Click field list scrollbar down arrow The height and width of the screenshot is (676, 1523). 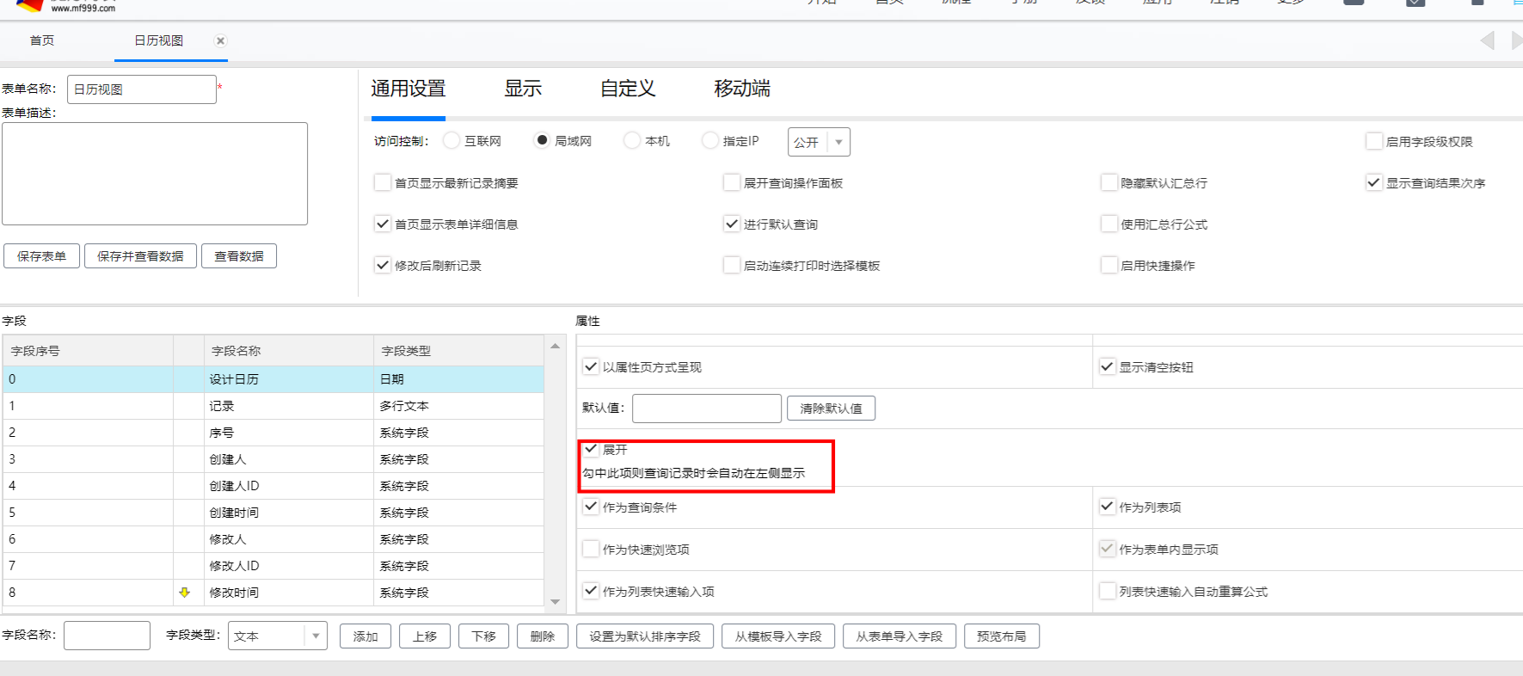click(x=556, y=601)
